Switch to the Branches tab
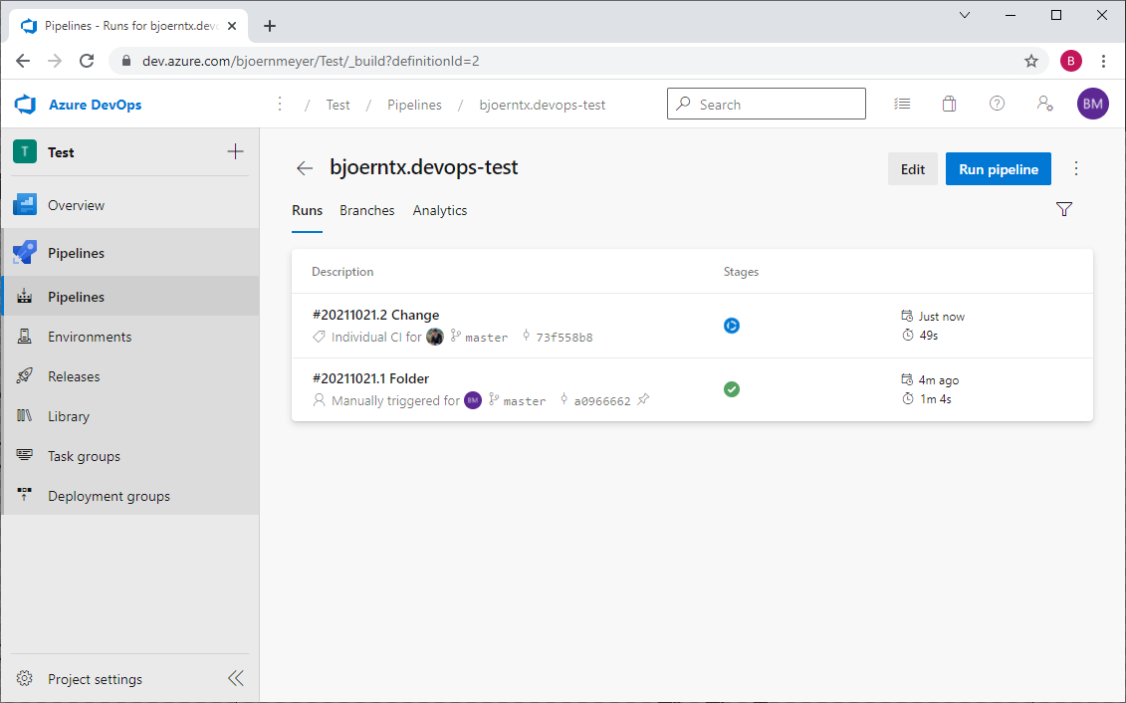 pyautogui.click(x=367, y=210)
